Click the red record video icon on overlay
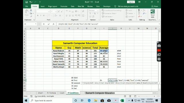 (159, 50)
